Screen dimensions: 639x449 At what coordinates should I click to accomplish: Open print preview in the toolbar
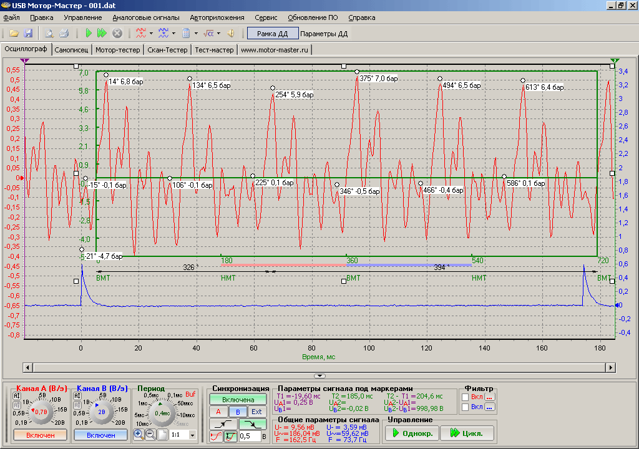click(x=49, y=34)
